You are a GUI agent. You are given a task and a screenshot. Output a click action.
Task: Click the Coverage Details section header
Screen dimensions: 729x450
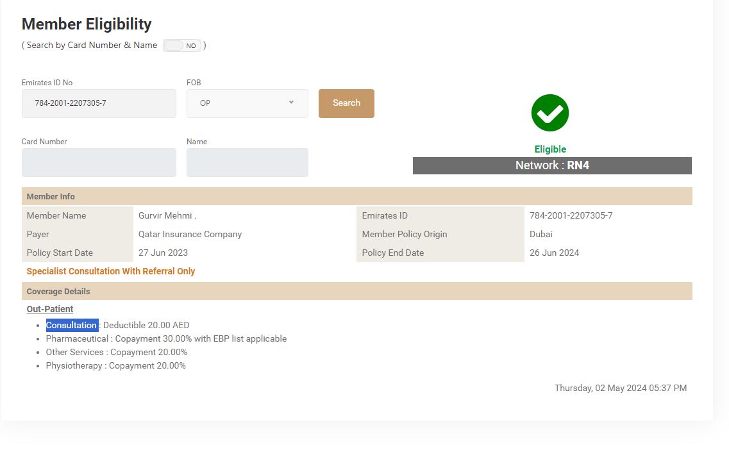coord(357,291)
